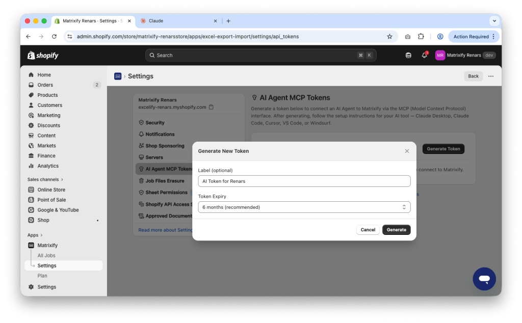This screenshot has height=323, width=522.
Task: Expand the Token Expiry dropdown
Action: (x=304, y=207)
